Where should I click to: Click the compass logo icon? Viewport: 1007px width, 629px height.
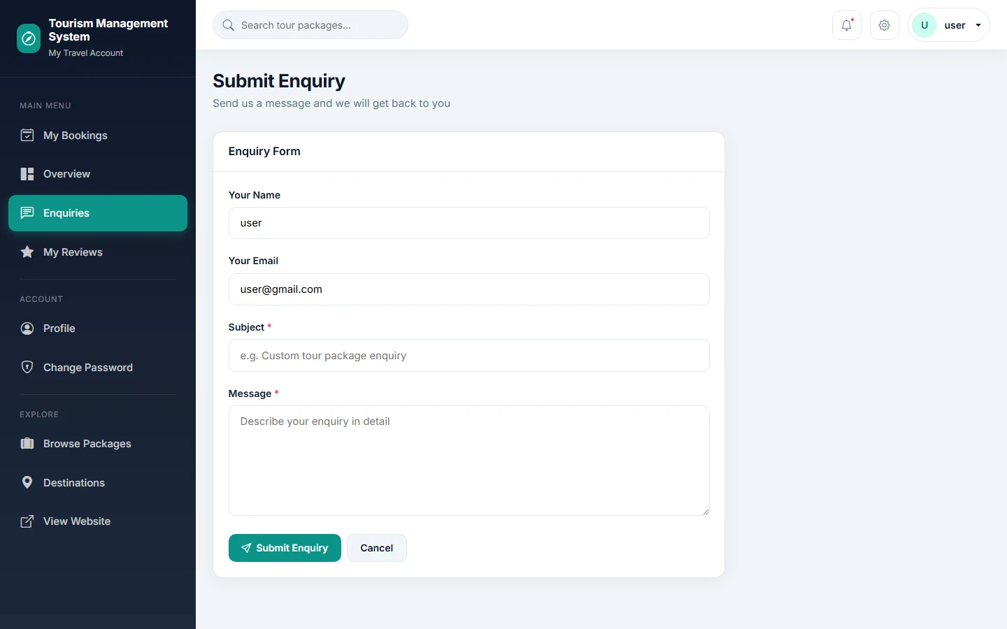click(x=29, y=38)
